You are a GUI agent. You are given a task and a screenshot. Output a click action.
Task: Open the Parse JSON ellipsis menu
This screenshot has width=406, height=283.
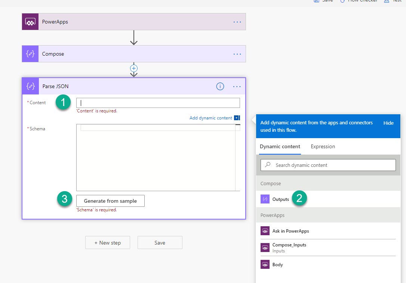coord(237,86)
